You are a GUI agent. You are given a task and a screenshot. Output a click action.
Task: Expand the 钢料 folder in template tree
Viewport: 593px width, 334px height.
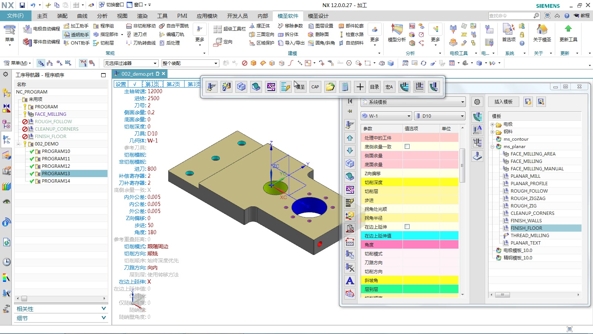point(492,132)
